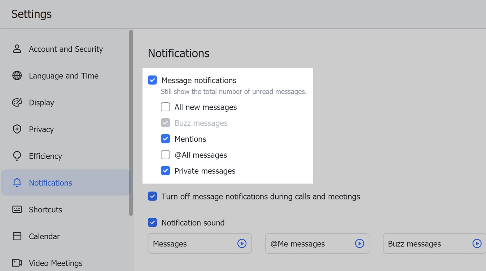Disable the Message notifications checkbox
Image resolution: width=486 pixels, height=271 pixels.
click(x=152, y=80)
